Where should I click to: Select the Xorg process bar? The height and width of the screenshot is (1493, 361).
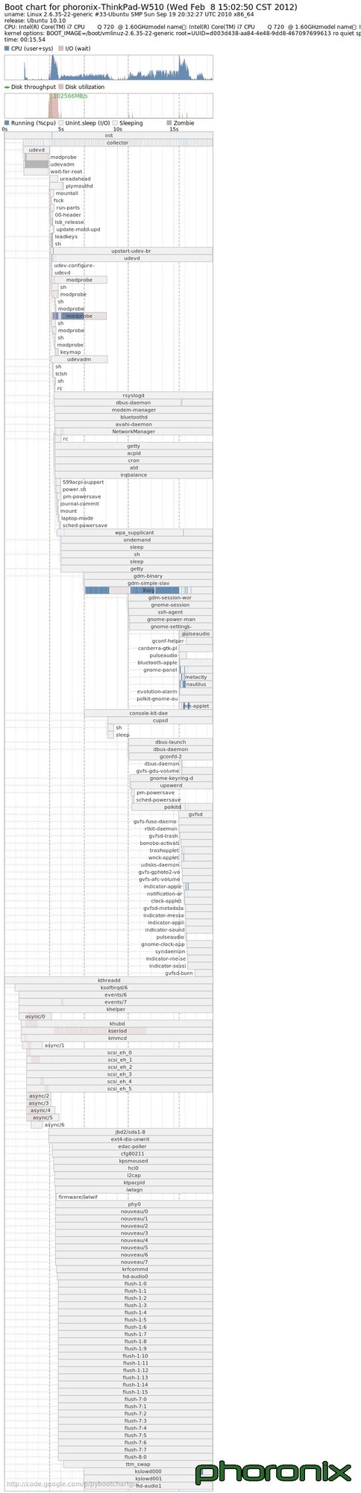[x=148, y=590]
